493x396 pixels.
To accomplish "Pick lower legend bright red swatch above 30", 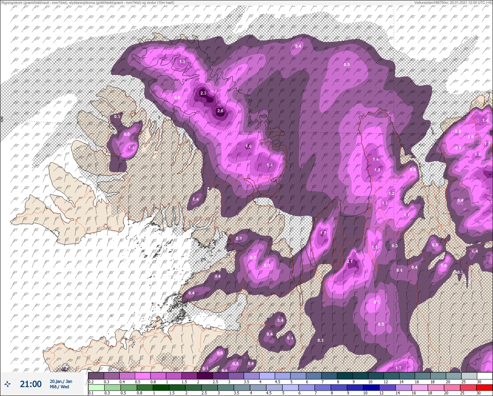I will pyautogui.click(x=485, y=388).
